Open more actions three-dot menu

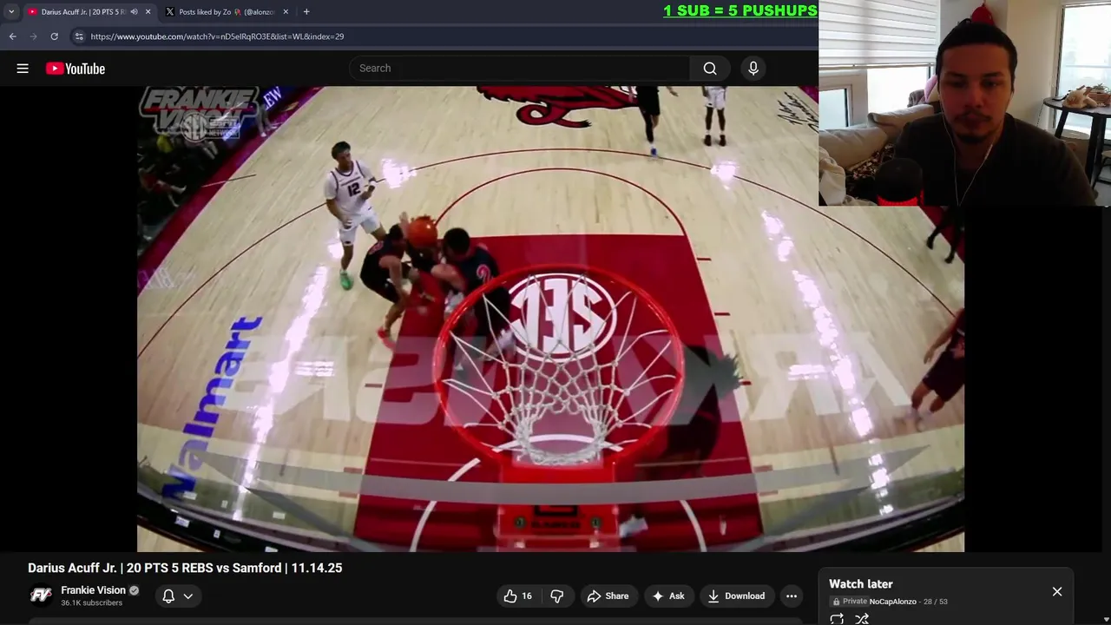pos(792,596)
